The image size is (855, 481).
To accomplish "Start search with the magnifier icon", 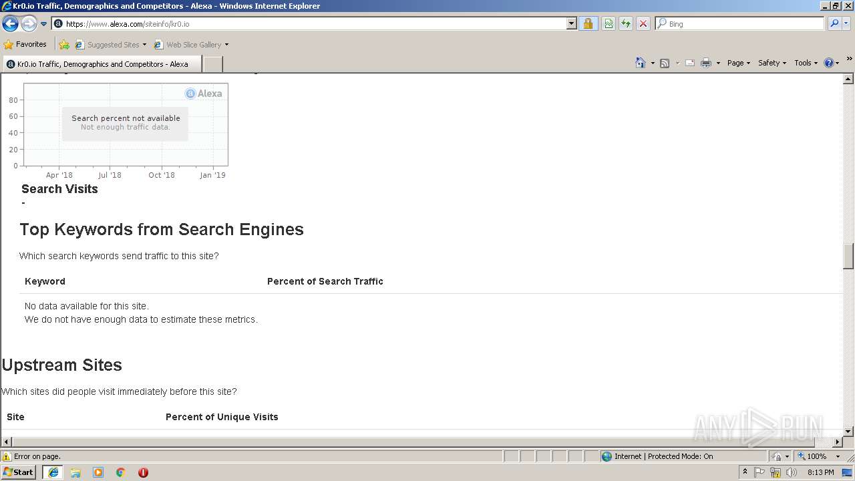I will (x=834, y=24).
